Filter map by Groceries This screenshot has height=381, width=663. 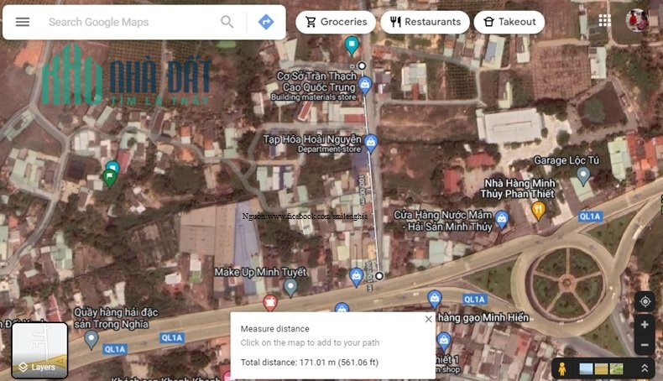pyautogui.click(x=336, y=22)
